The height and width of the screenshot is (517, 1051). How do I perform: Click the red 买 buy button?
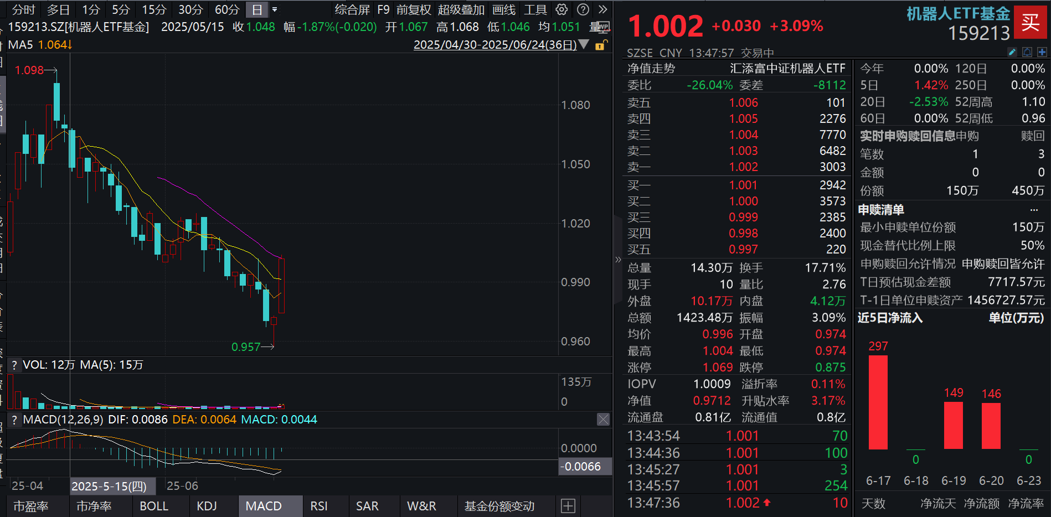(x=1030, y=23)
